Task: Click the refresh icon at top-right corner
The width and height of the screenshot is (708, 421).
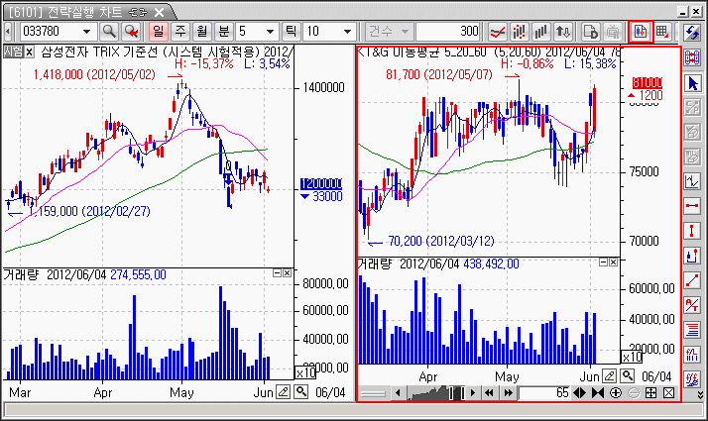Action: 694,31
